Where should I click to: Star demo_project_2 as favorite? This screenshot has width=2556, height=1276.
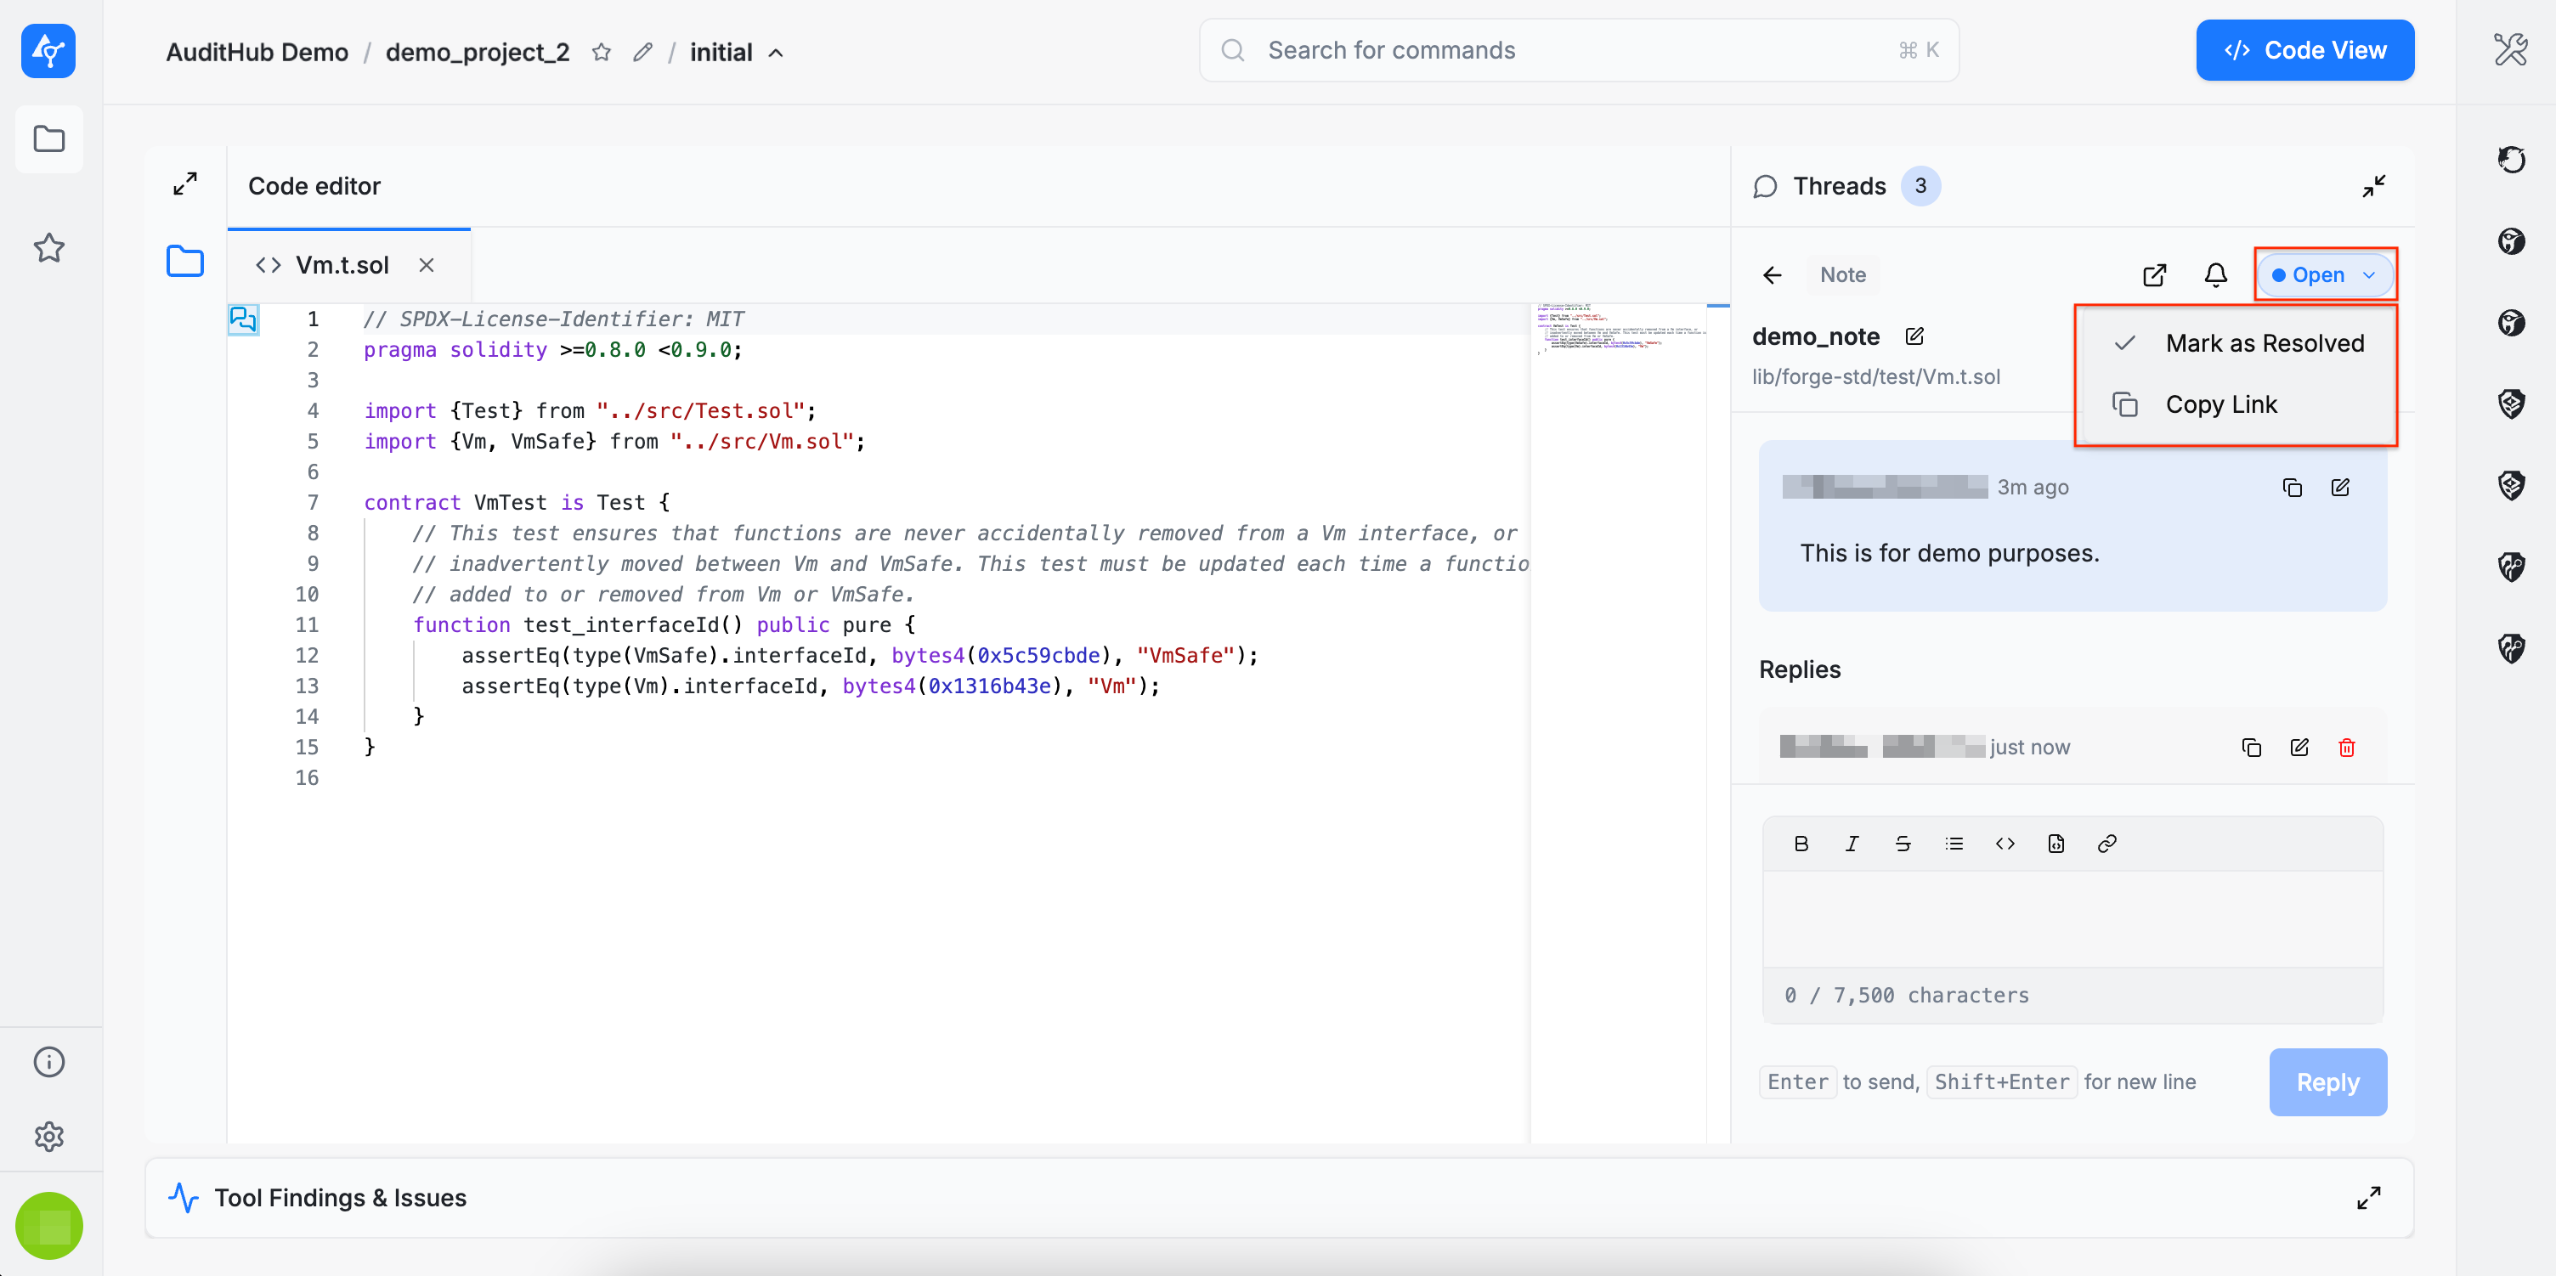(x=602, y=52)
